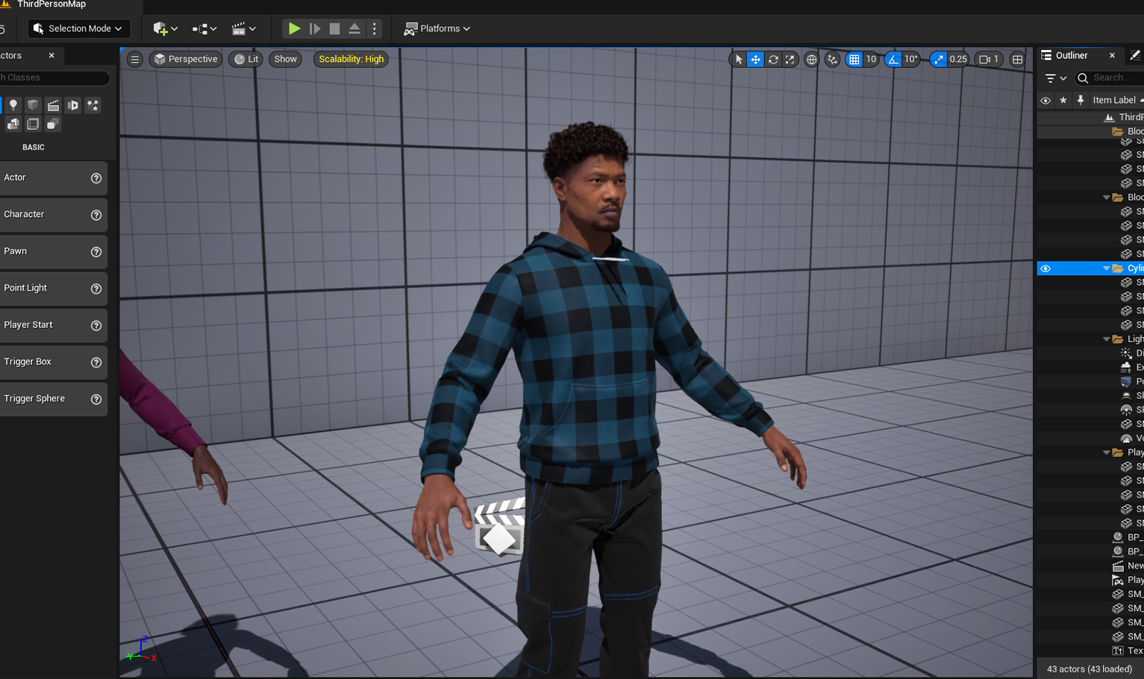The image size is (1144, 679).
Task: Open play mode options three-dot menu
Action: (x=375, y=28)
